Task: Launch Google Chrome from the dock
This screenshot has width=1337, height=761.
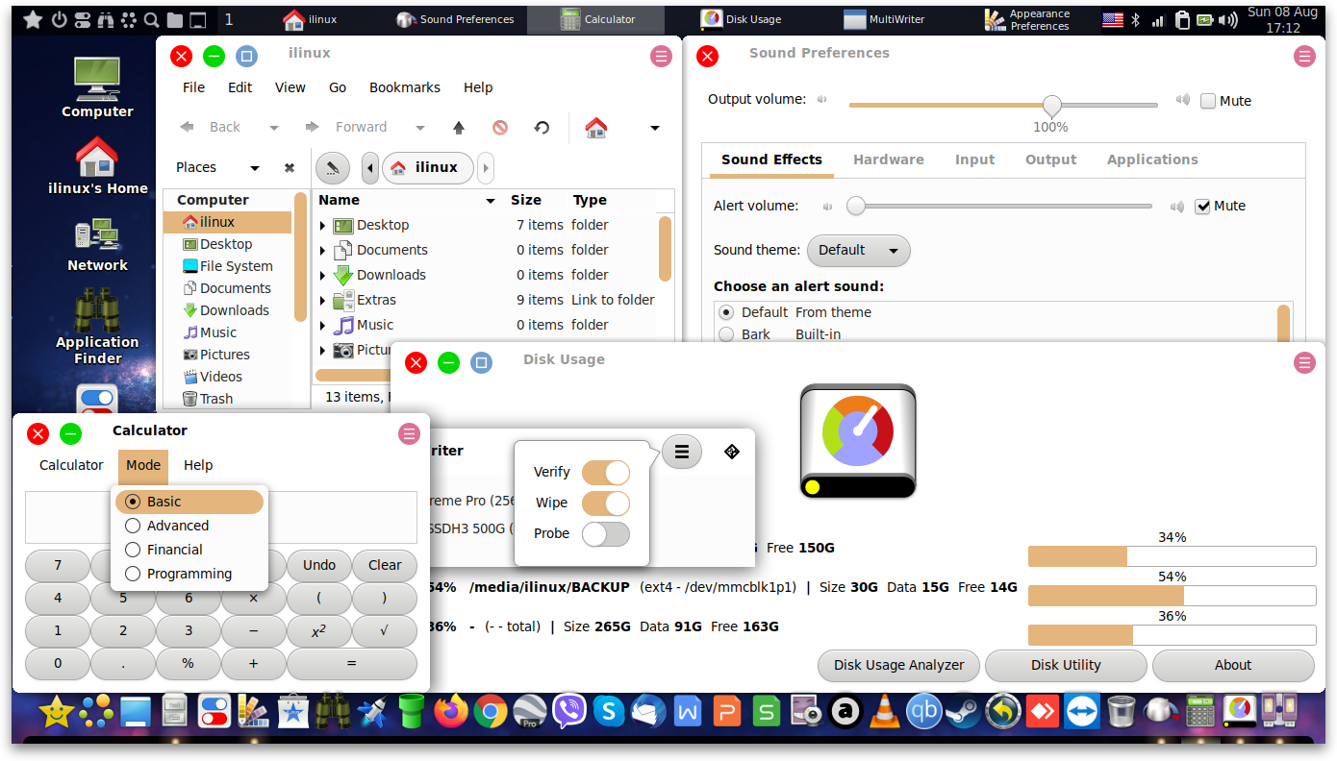Action: tap(491, 712)
